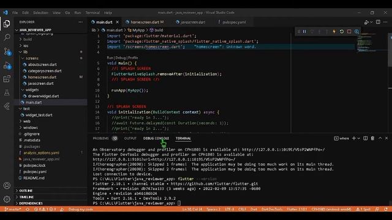Open Explorer More Actions ellipsis
Image resolution: width=392 pixels, height=220 pixels.
[x=80, y=22]
